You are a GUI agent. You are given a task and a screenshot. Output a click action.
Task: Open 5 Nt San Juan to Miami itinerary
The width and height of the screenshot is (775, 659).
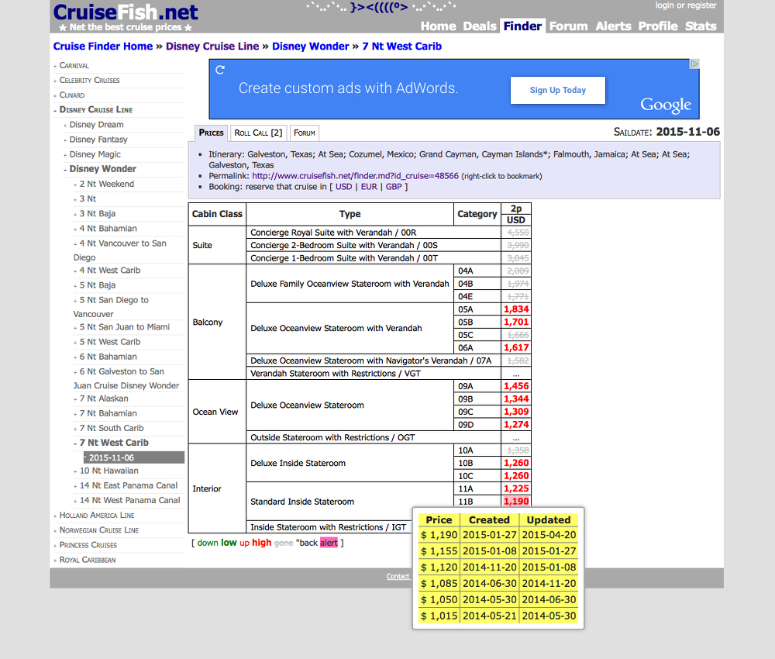pos(125,326)
